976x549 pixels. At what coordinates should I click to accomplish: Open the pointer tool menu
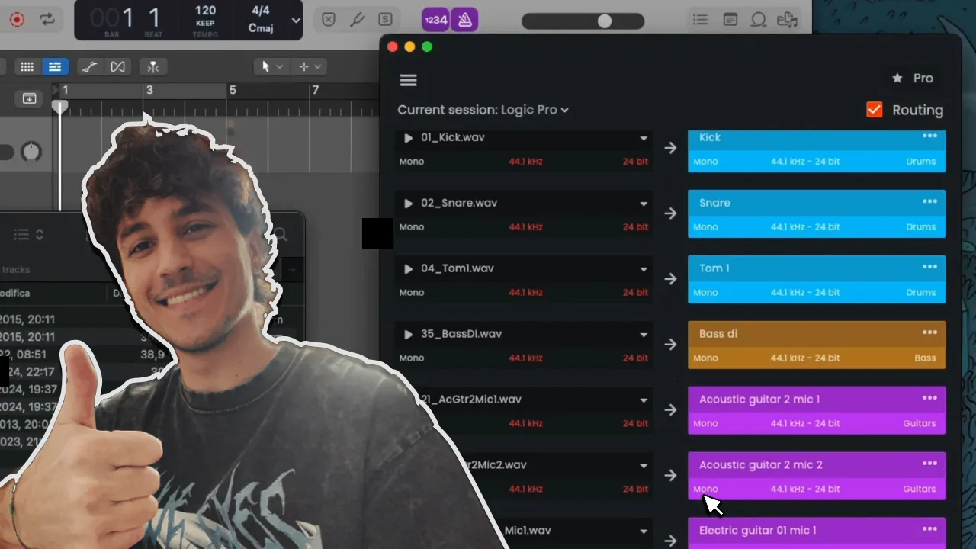pyautogui.click(x=272, y=67)
